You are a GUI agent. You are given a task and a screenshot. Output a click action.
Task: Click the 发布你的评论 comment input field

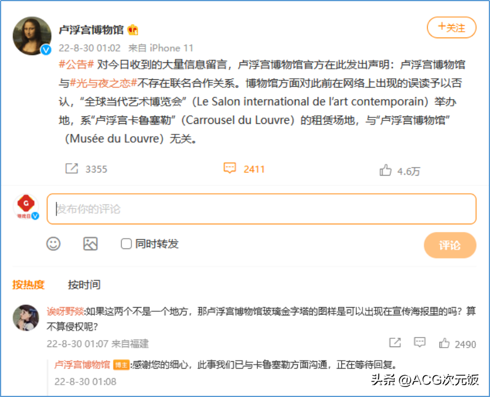(x=261, y=209)
